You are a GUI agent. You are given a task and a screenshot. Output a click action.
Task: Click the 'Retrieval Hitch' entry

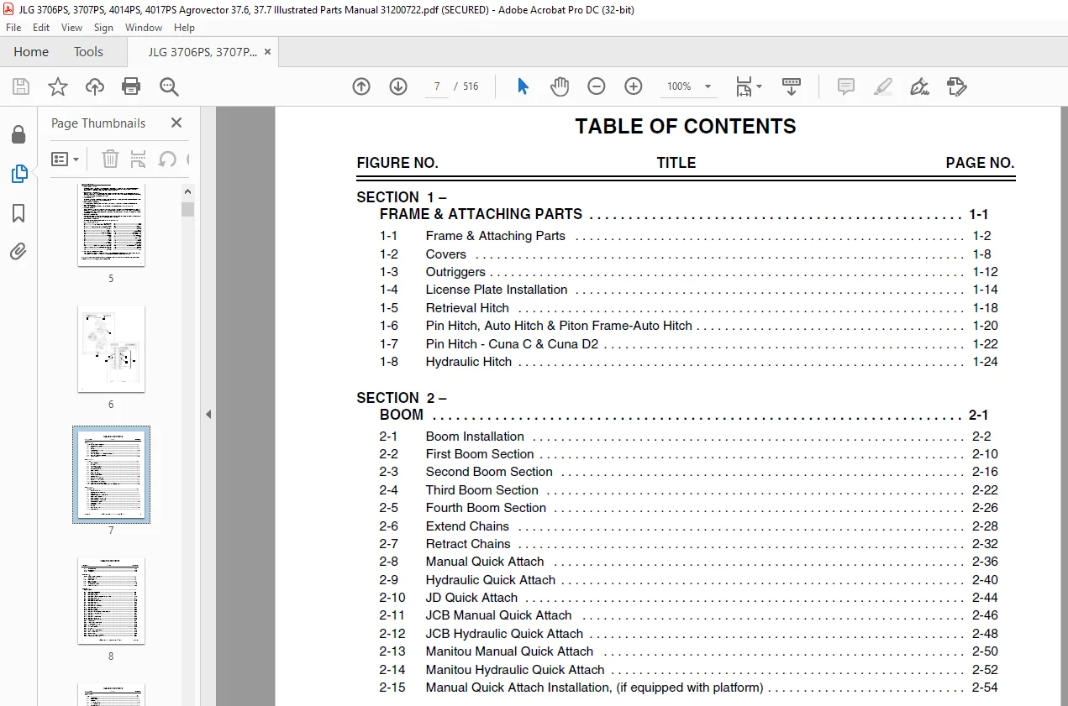click(467, 308)
